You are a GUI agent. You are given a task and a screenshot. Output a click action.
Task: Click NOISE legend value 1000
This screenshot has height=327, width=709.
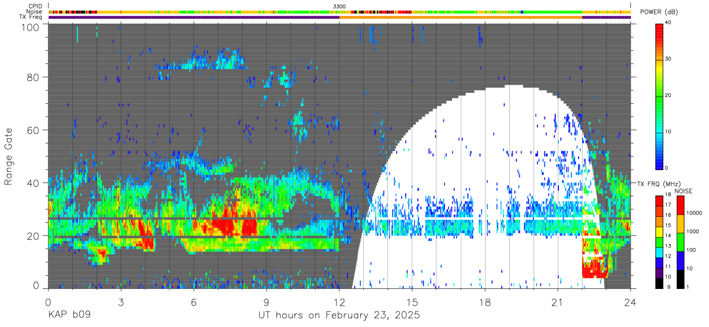click(x=693, y=231)
